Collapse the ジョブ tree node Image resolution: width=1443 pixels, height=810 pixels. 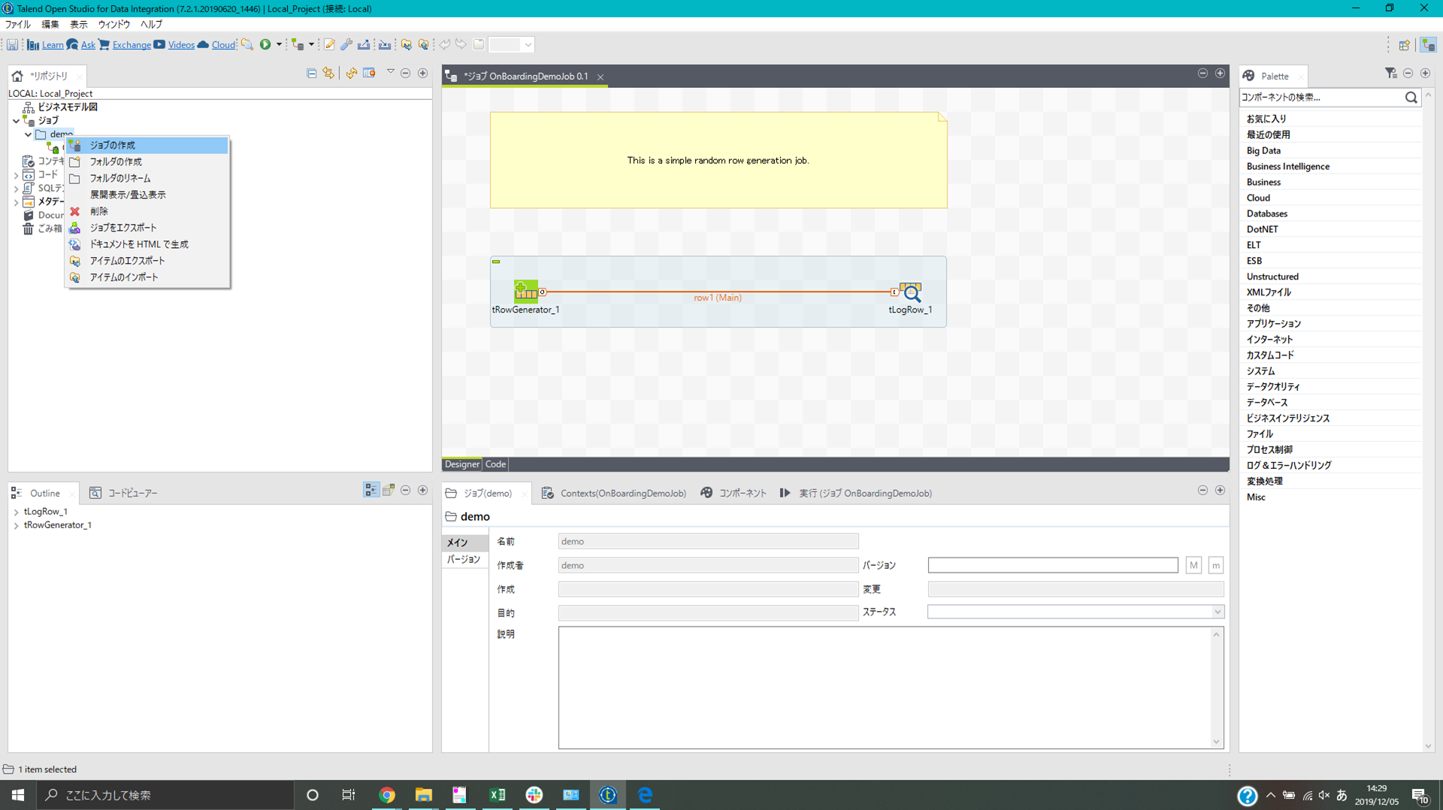pyautogui.click(x=16, y=120)
